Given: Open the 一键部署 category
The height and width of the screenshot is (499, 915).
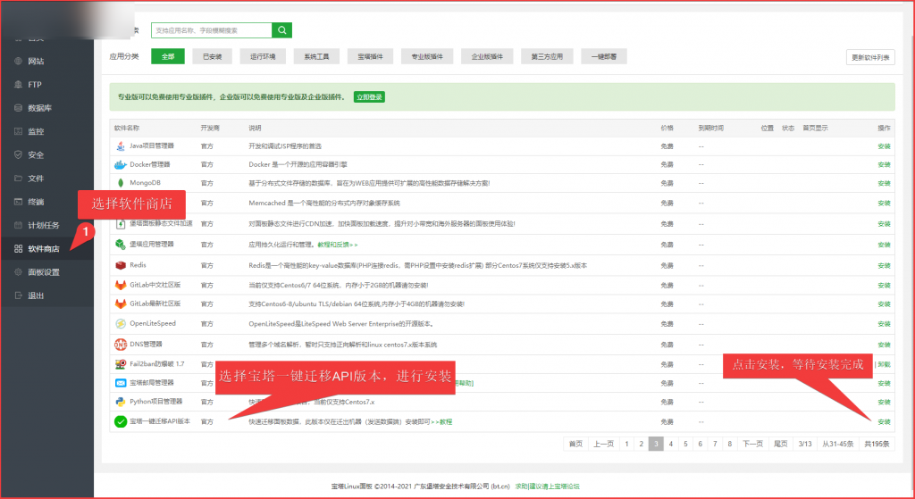Looking at the screenshot, I should click(604, 56).
